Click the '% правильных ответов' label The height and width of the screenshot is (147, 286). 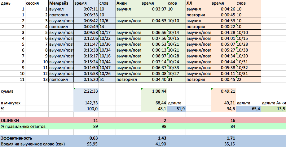click(x=23, y=127)
